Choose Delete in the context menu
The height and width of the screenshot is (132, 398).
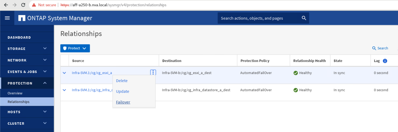click(122, 81)
